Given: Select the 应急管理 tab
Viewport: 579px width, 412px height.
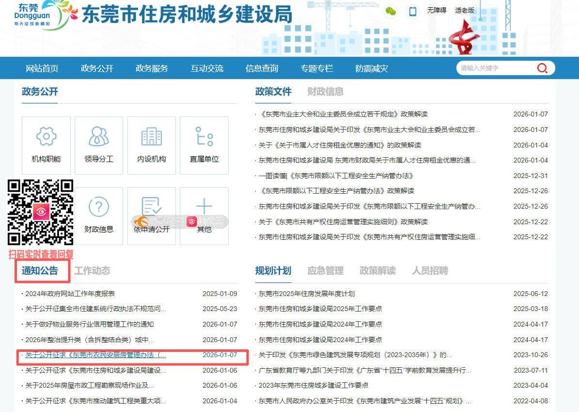Looking at the screenshot, I should click(x=325, y=270).
